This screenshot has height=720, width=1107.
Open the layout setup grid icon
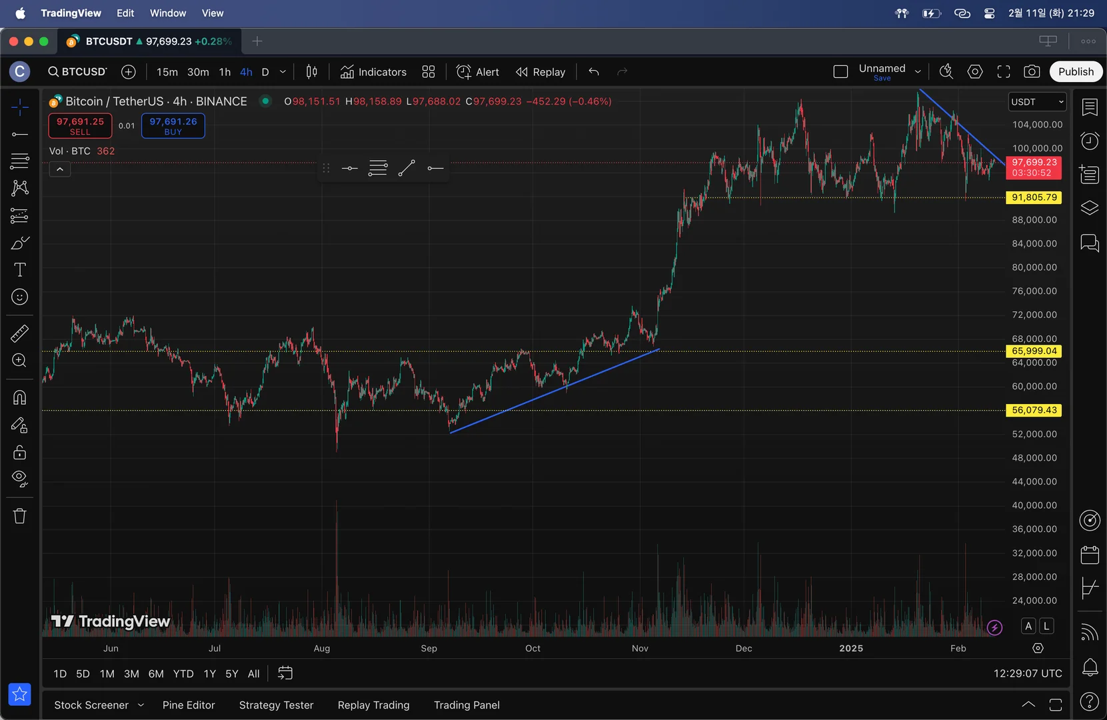[x=429, y=72]
